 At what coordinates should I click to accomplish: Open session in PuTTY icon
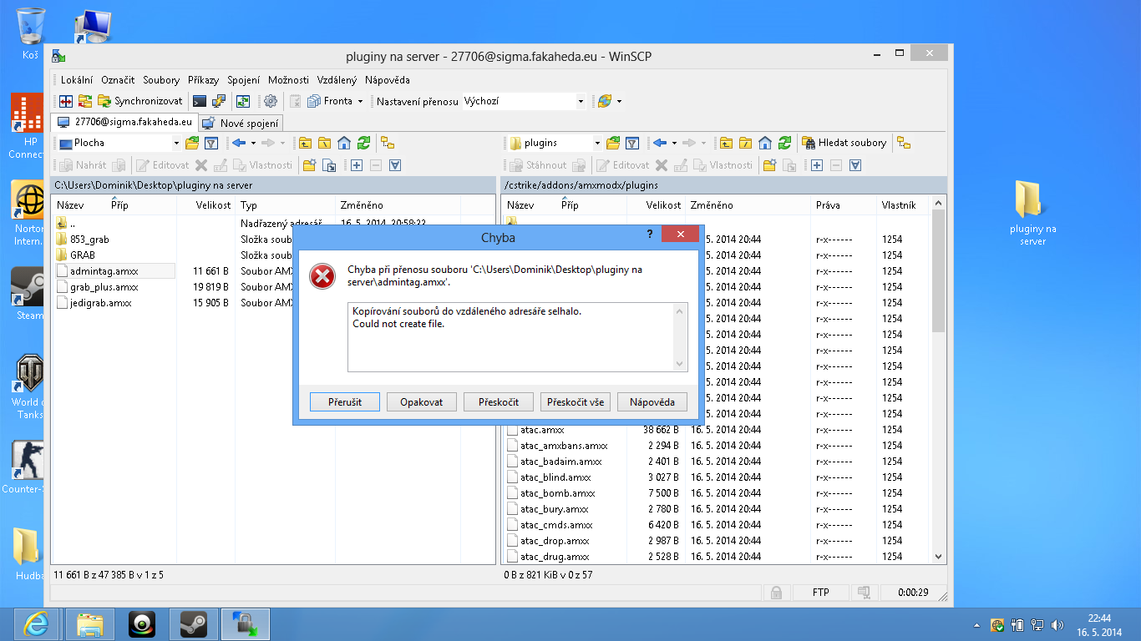click(219, 101)
